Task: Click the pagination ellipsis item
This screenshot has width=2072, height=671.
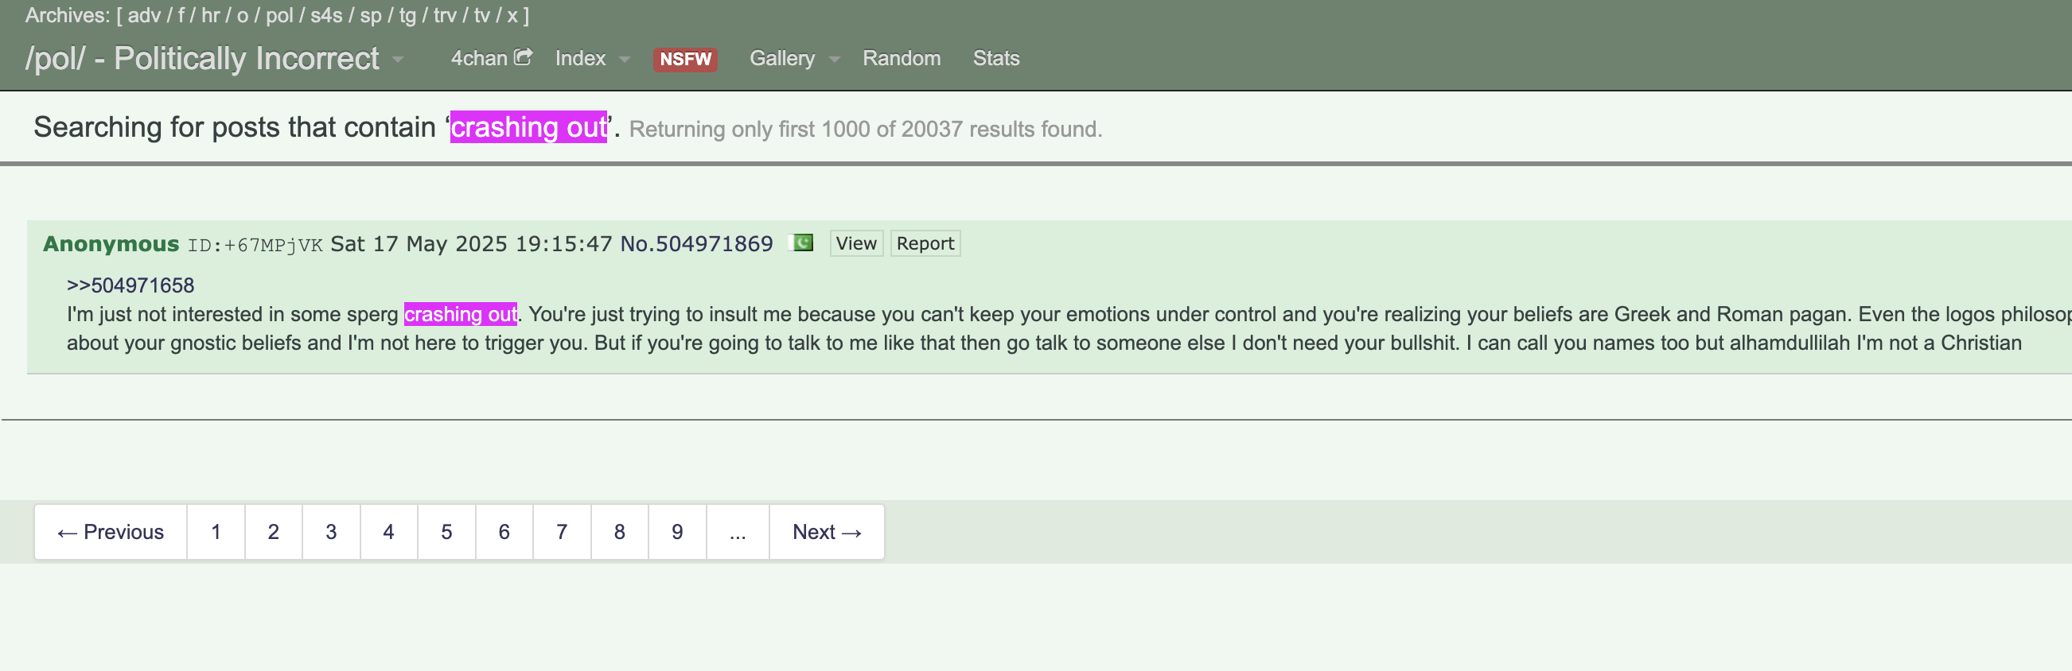Action: 738,532
